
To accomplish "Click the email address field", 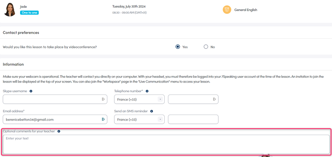I will coord(55,119).
